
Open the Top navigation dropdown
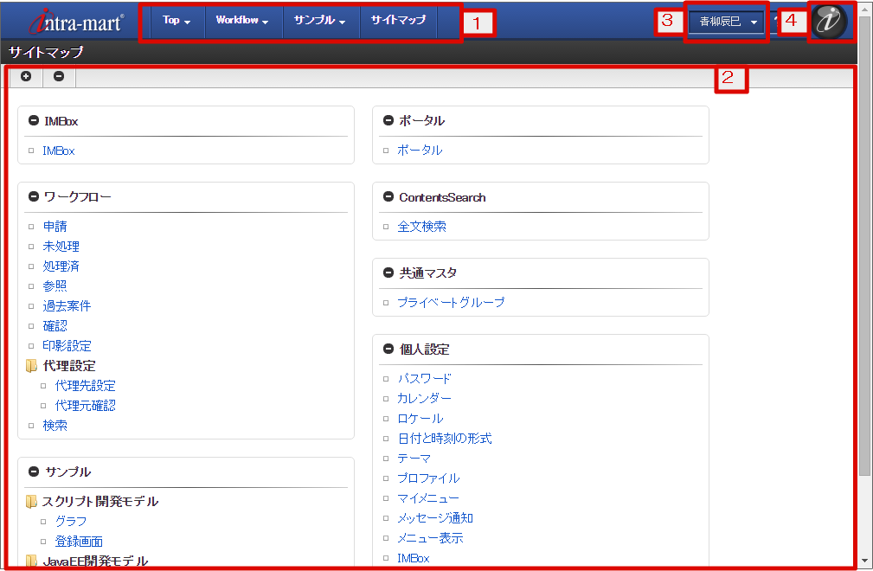[176, 21]
